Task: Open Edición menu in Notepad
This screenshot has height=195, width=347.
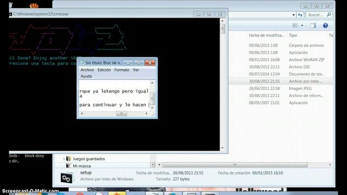Action: point(104,70)
